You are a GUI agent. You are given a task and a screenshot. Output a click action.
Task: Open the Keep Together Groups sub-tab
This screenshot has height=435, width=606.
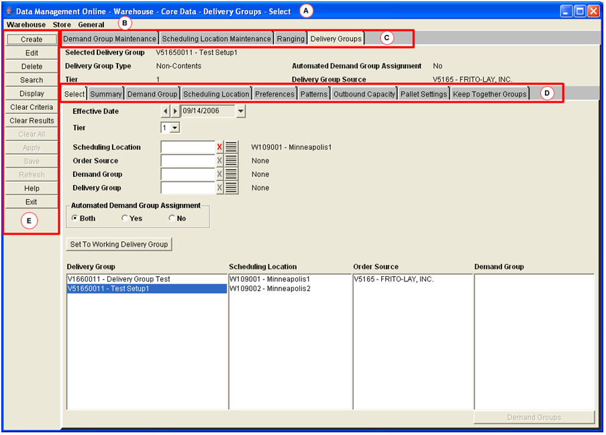coord(489,94)
